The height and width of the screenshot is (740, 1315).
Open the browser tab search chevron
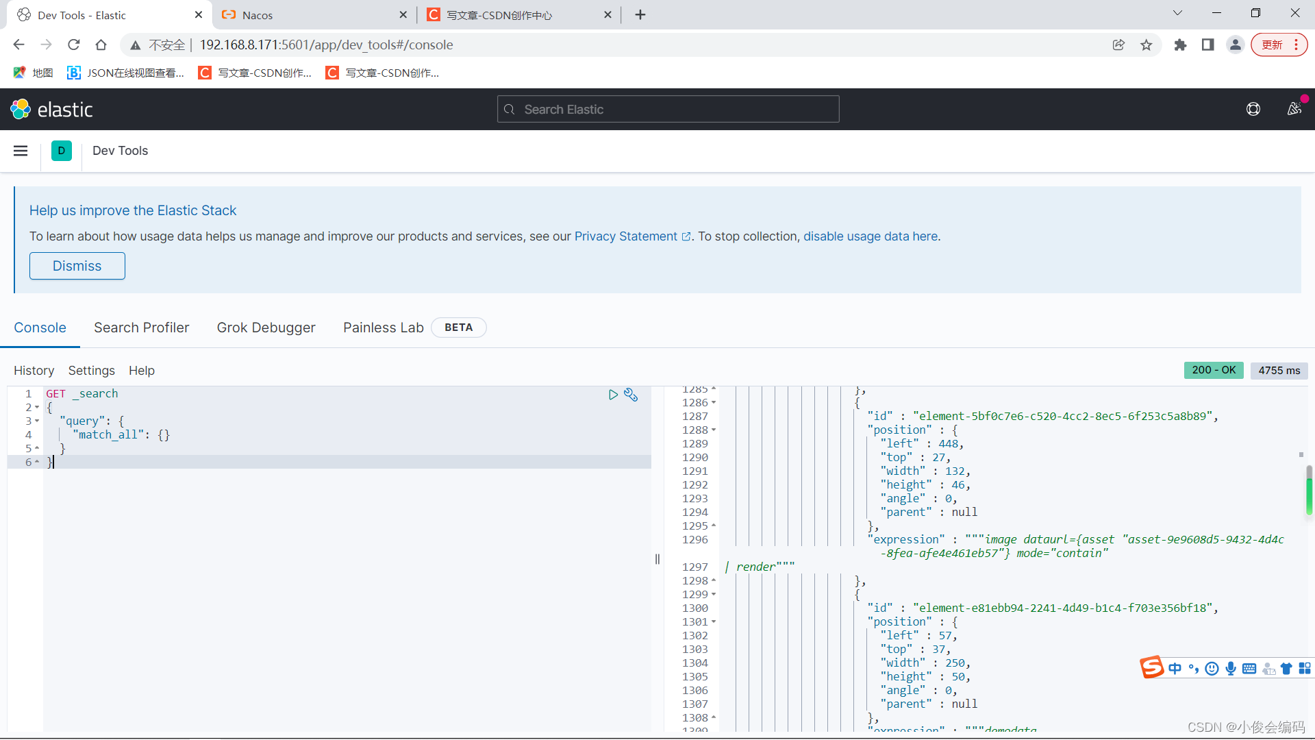pyautogui.click(x=1177, y=12)
